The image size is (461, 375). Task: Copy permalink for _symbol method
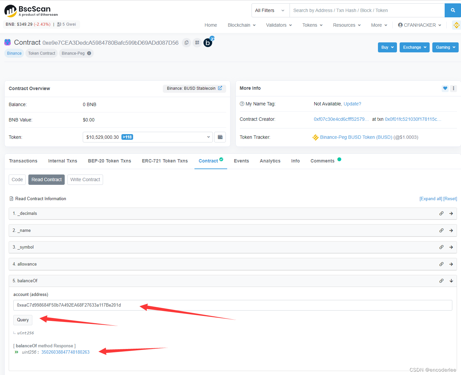441,247
